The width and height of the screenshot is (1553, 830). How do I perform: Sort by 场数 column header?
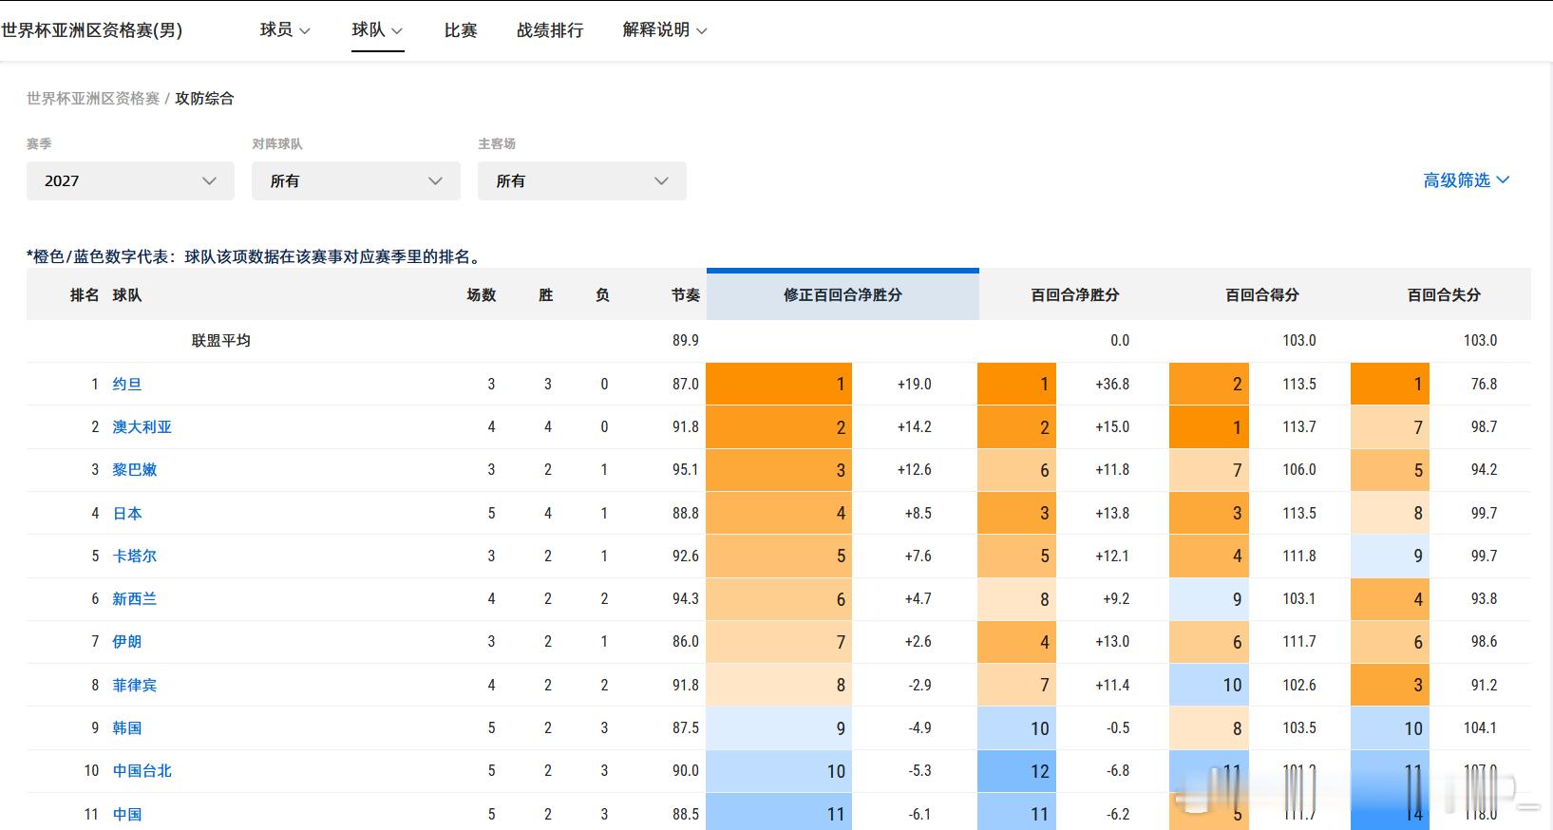(x=482, y=295)
